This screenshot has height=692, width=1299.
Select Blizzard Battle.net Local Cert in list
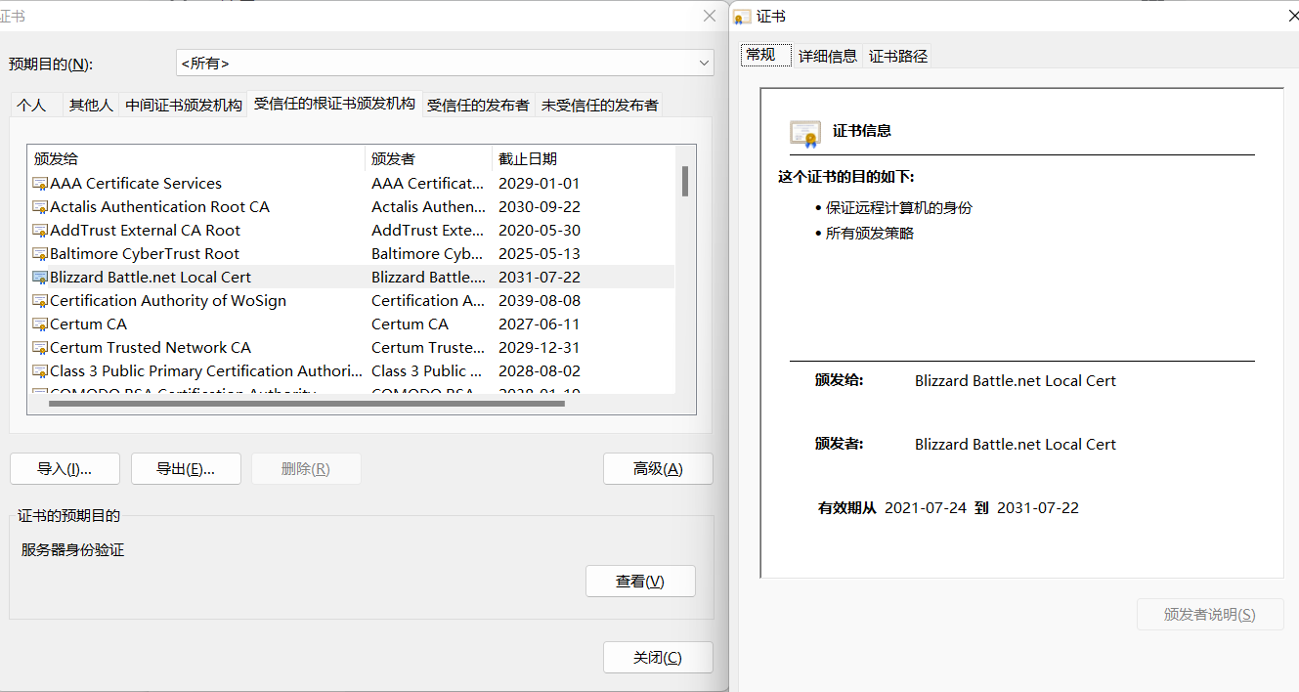(x=151, y=278)
